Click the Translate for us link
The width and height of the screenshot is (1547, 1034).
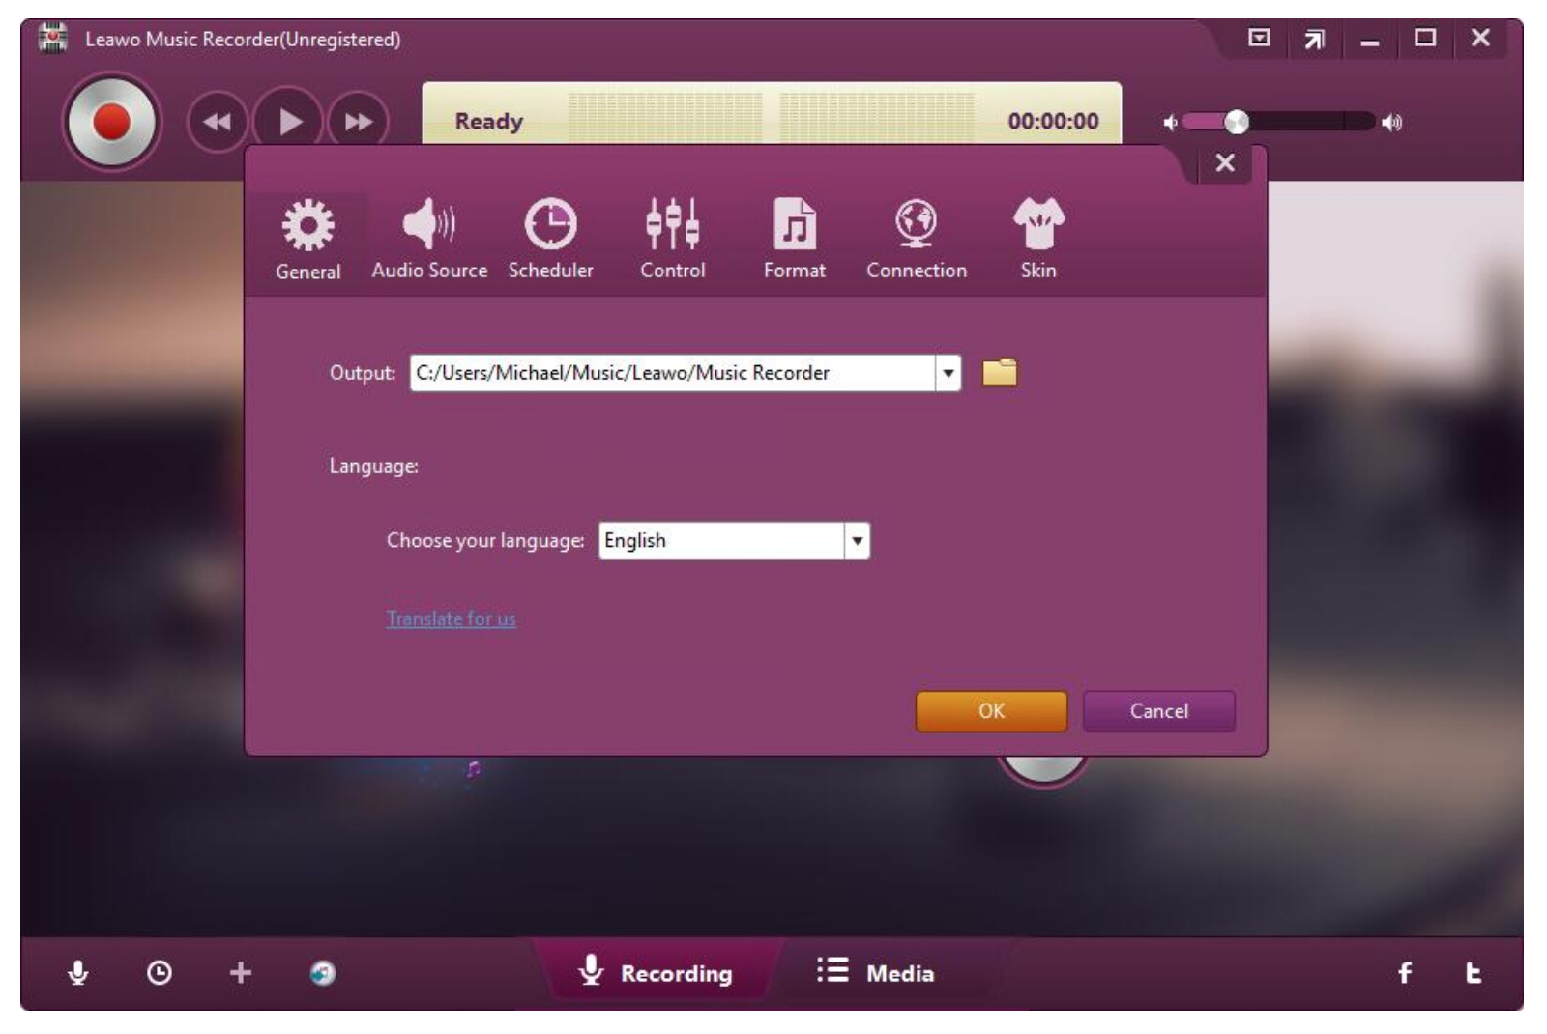[452, 618]
